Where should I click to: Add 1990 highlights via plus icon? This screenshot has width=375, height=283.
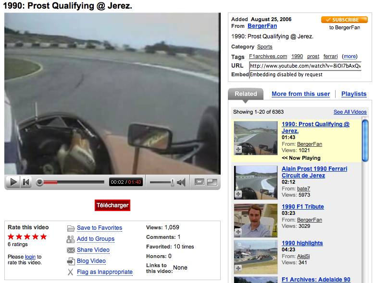238,268
